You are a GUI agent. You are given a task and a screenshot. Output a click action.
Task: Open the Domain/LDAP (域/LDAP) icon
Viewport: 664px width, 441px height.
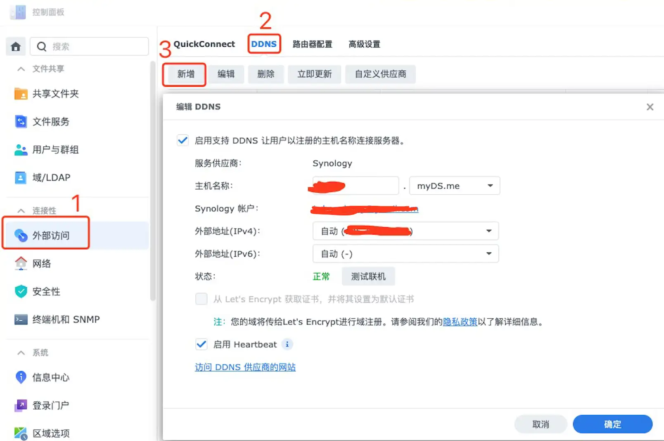[21, 178]
